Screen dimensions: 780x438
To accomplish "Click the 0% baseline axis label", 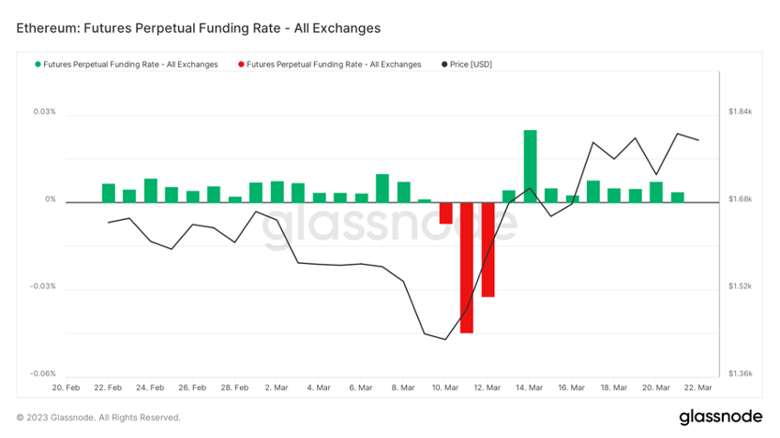I will pyautogui.click(x=50, y=199).
